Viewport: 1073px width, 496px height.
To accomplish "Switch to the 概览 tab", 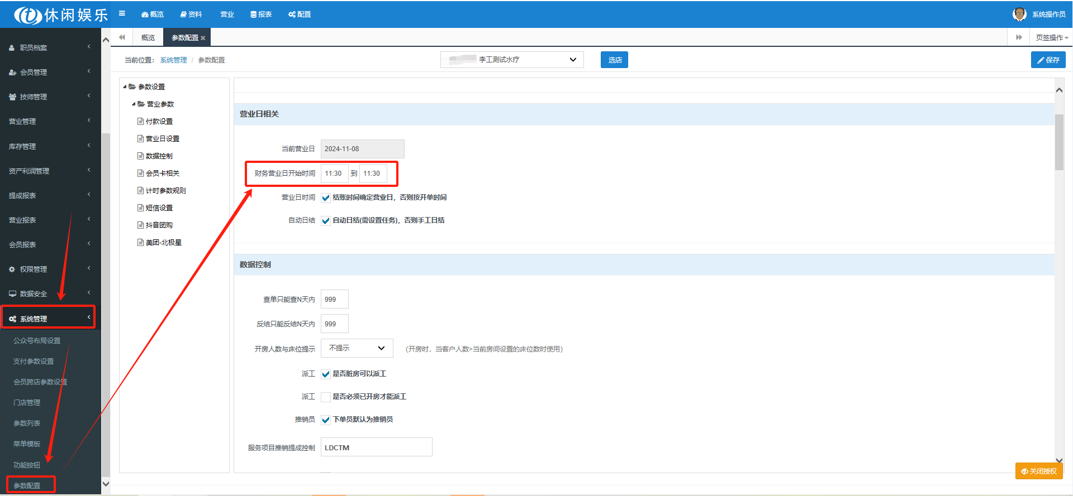I will click(x=148, y=37).
